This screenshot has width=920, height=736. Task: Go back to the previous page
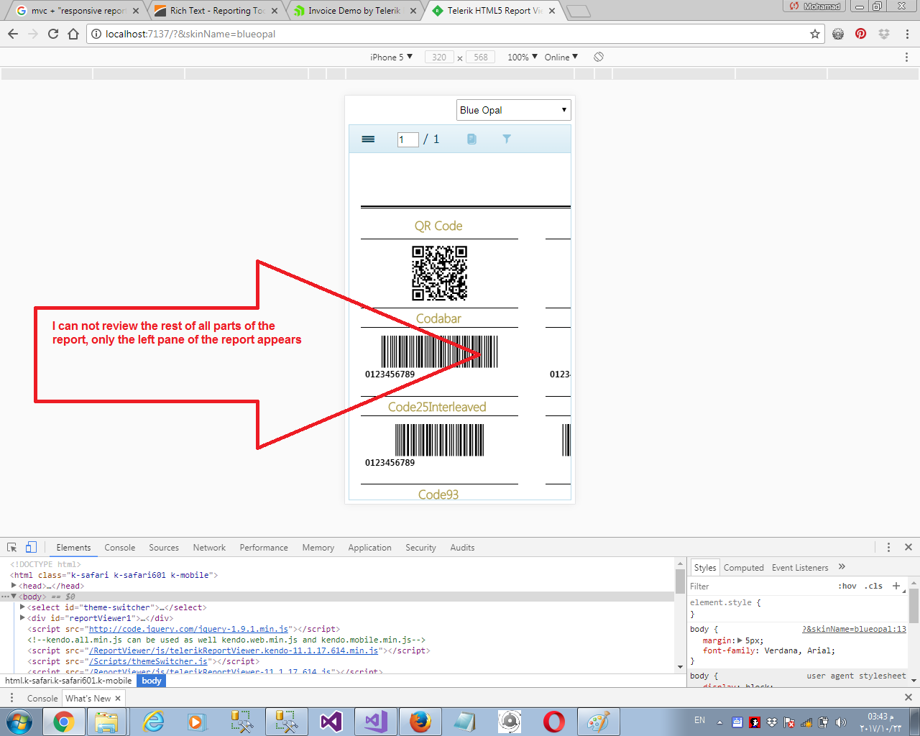pyautogui.click(x=13, y=34)
